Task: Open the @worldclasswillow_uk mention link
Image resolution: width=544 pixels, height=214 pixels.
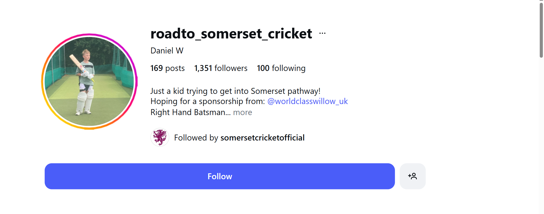Action: click(307, 101)
